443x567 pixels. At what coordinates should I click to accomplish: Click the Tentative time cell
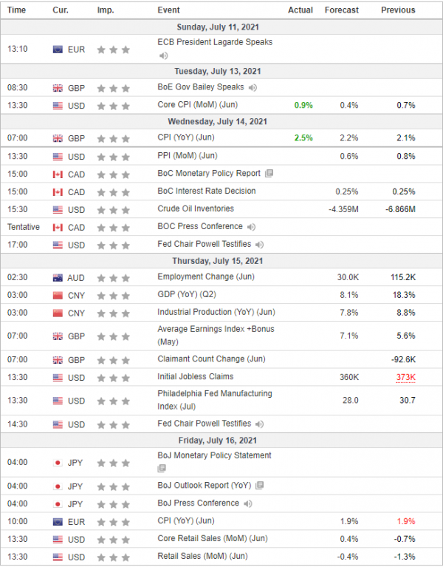coord(24,227)
